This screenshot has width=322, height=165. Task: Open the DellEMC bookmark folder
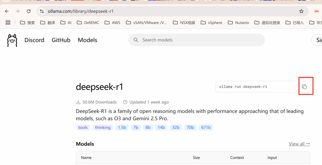coord(88,23)
